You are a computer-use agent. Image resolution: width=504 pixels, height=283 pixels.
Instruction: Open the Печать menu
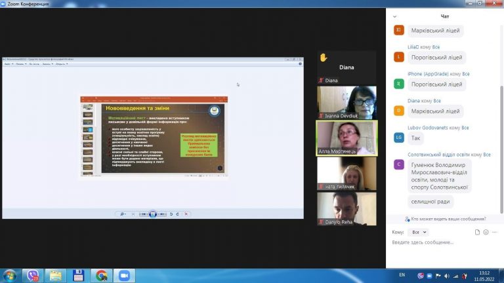coord(21,64)
